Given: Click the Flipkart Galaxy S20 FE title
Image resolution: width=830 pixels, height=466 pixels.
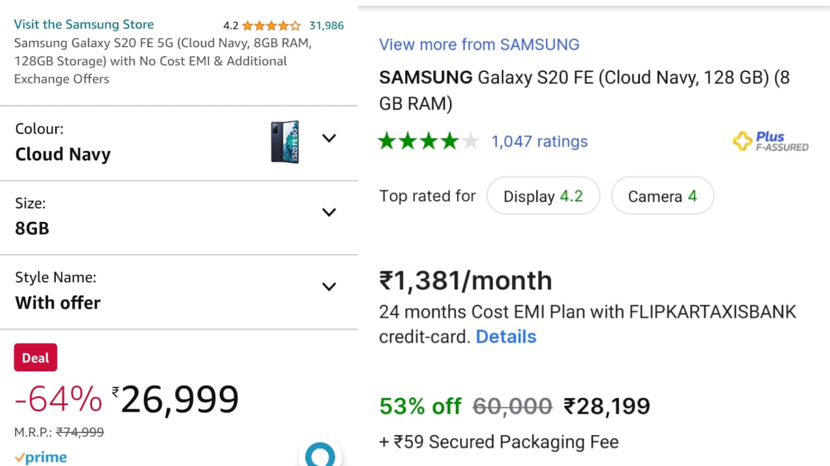Looking at the screenshot, I should [x=584, y=90].
